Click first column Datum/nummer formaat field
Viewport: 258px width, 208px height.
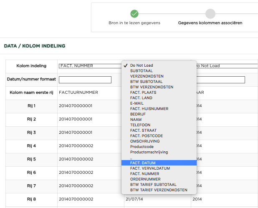pos(85,80)
